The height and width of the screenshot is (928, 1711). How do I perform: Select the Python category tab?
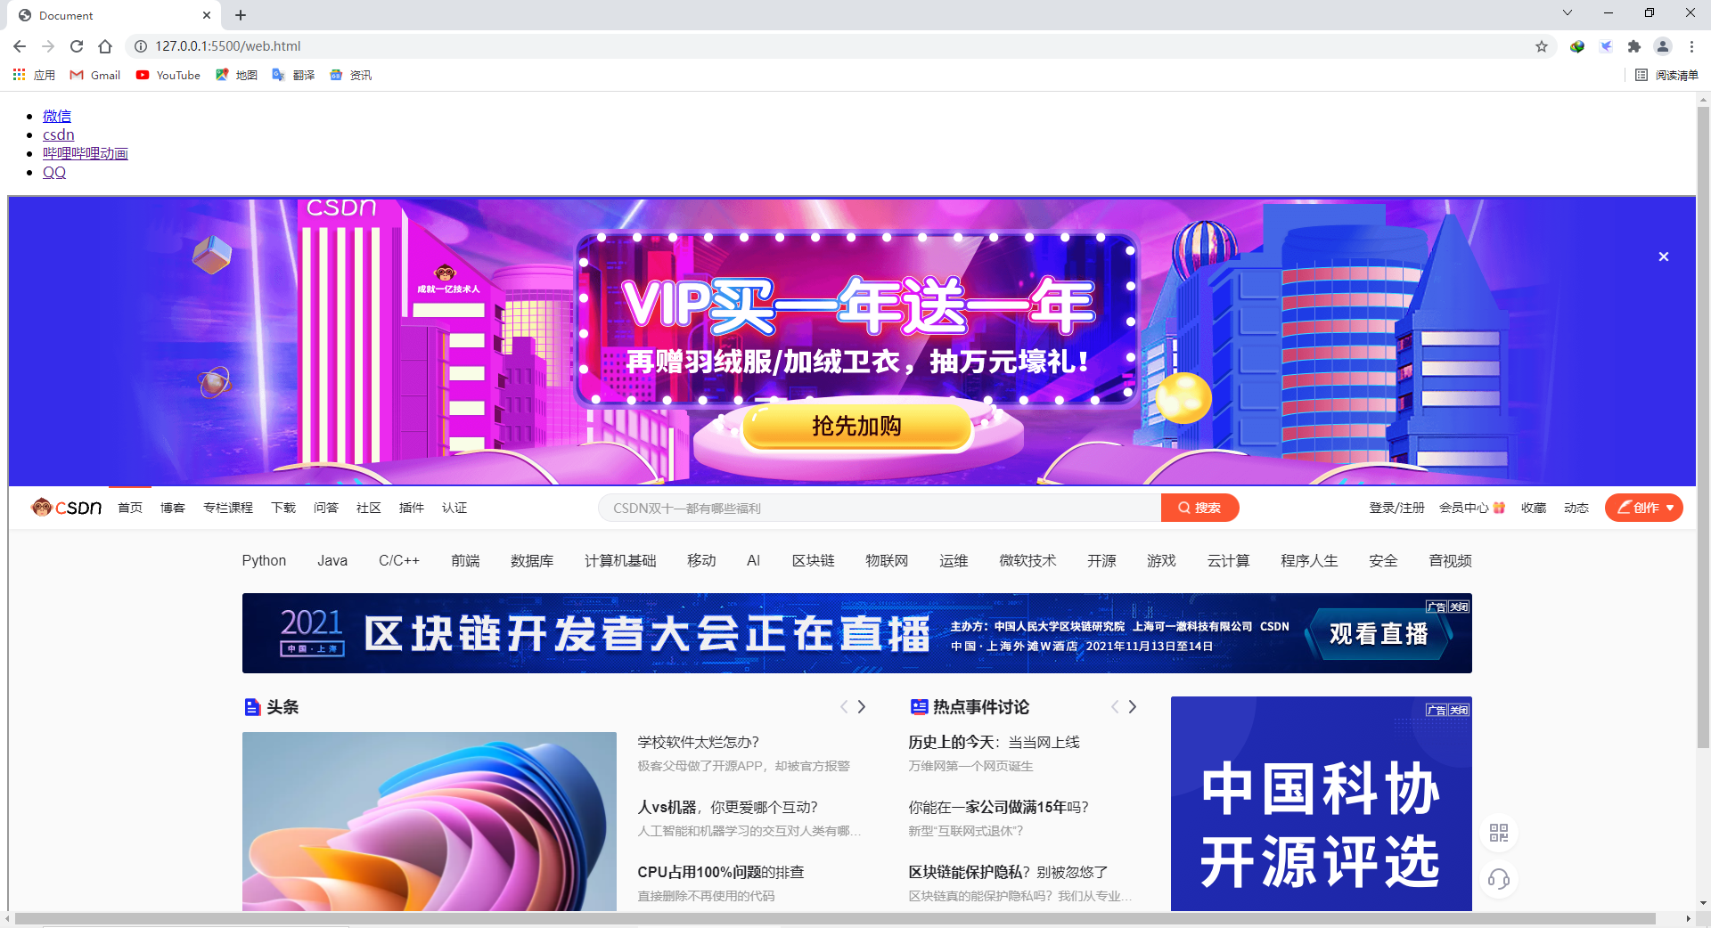[264, 560]
